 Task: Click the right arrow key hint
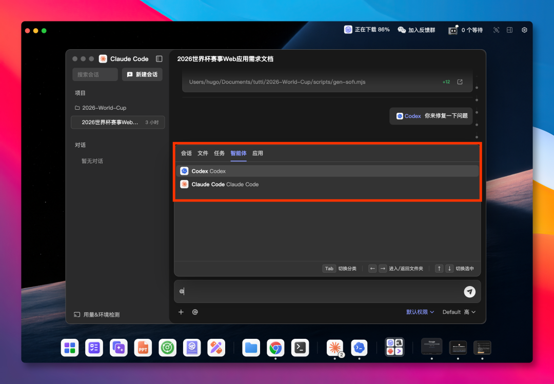[383, 269]
